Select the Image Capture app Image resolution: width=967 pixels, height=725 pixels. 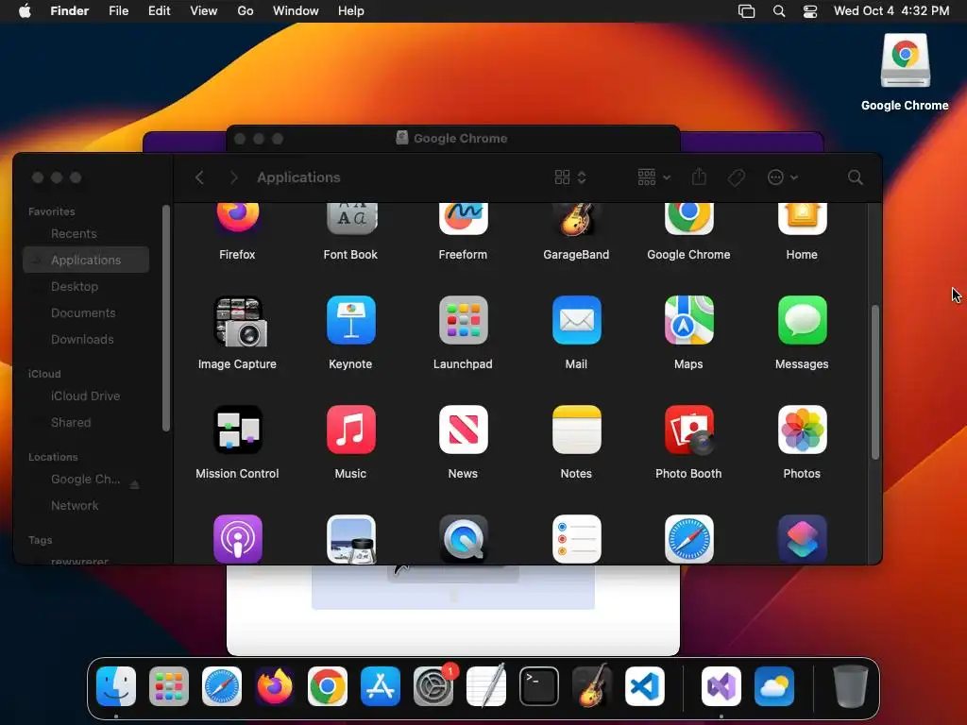[x=240, y=321]
